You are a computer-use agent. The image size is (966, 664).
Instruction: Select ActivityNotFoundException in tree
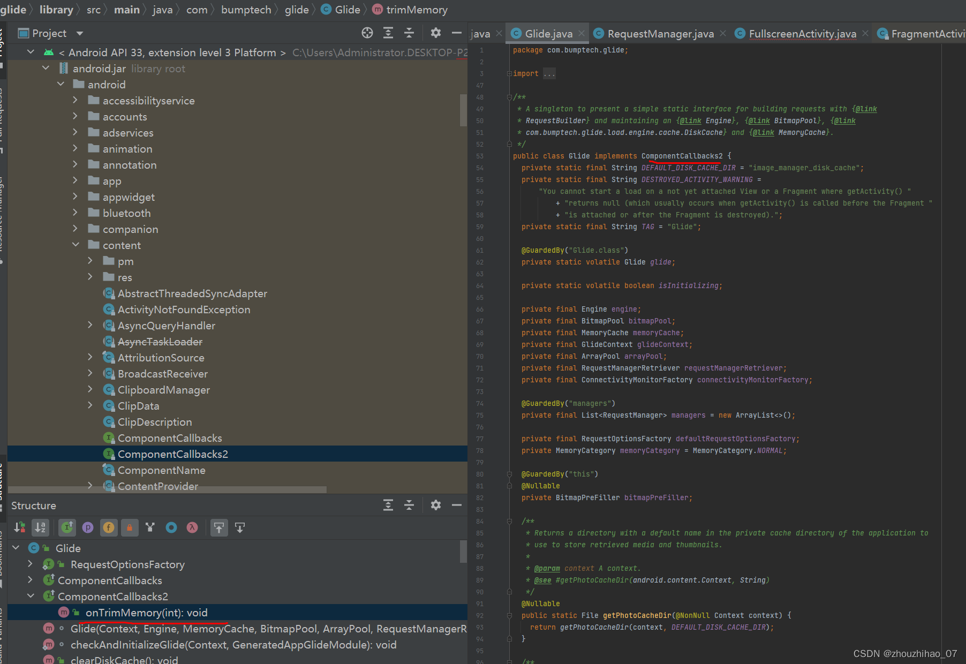coord(184,309)
